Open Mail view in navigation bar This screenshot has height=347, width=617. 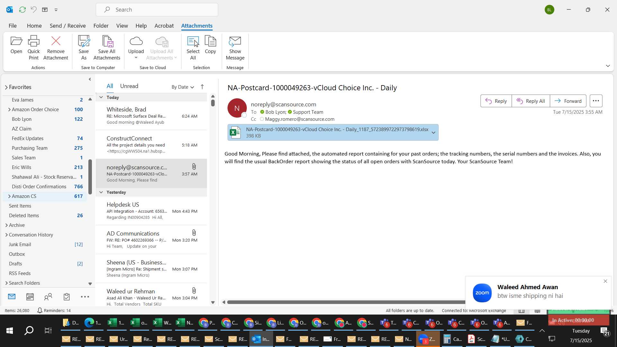coord(12,297)
